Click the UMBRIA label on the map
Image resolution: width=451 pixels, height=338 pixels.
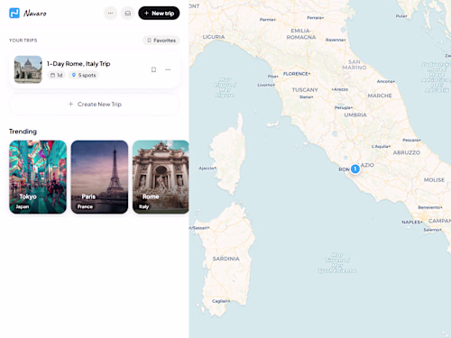coord(355,115)
